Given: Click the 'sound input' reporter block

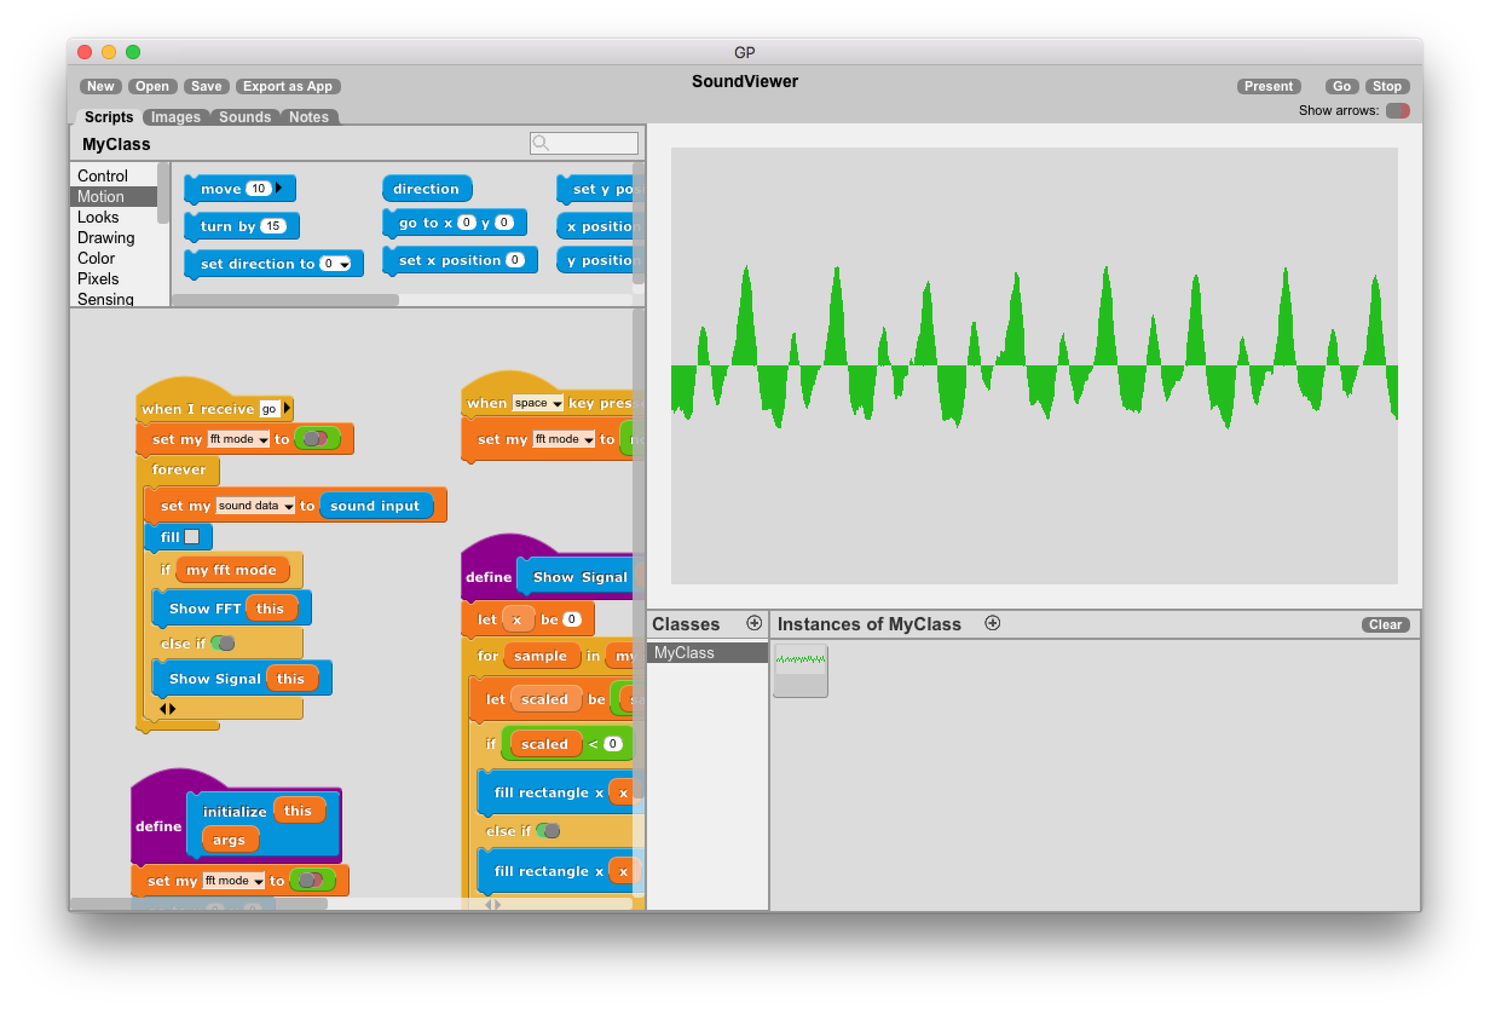Looking at the screenshot, I should coord(375,506).
